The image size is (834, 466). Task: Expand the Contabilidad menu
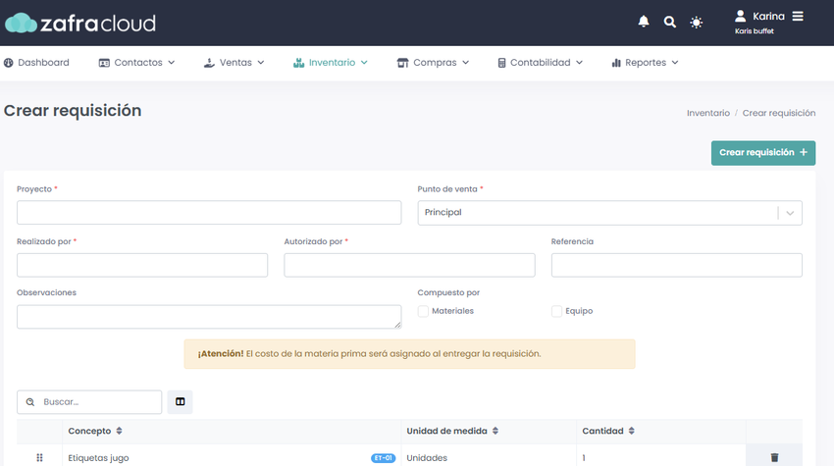click(540, 63)
